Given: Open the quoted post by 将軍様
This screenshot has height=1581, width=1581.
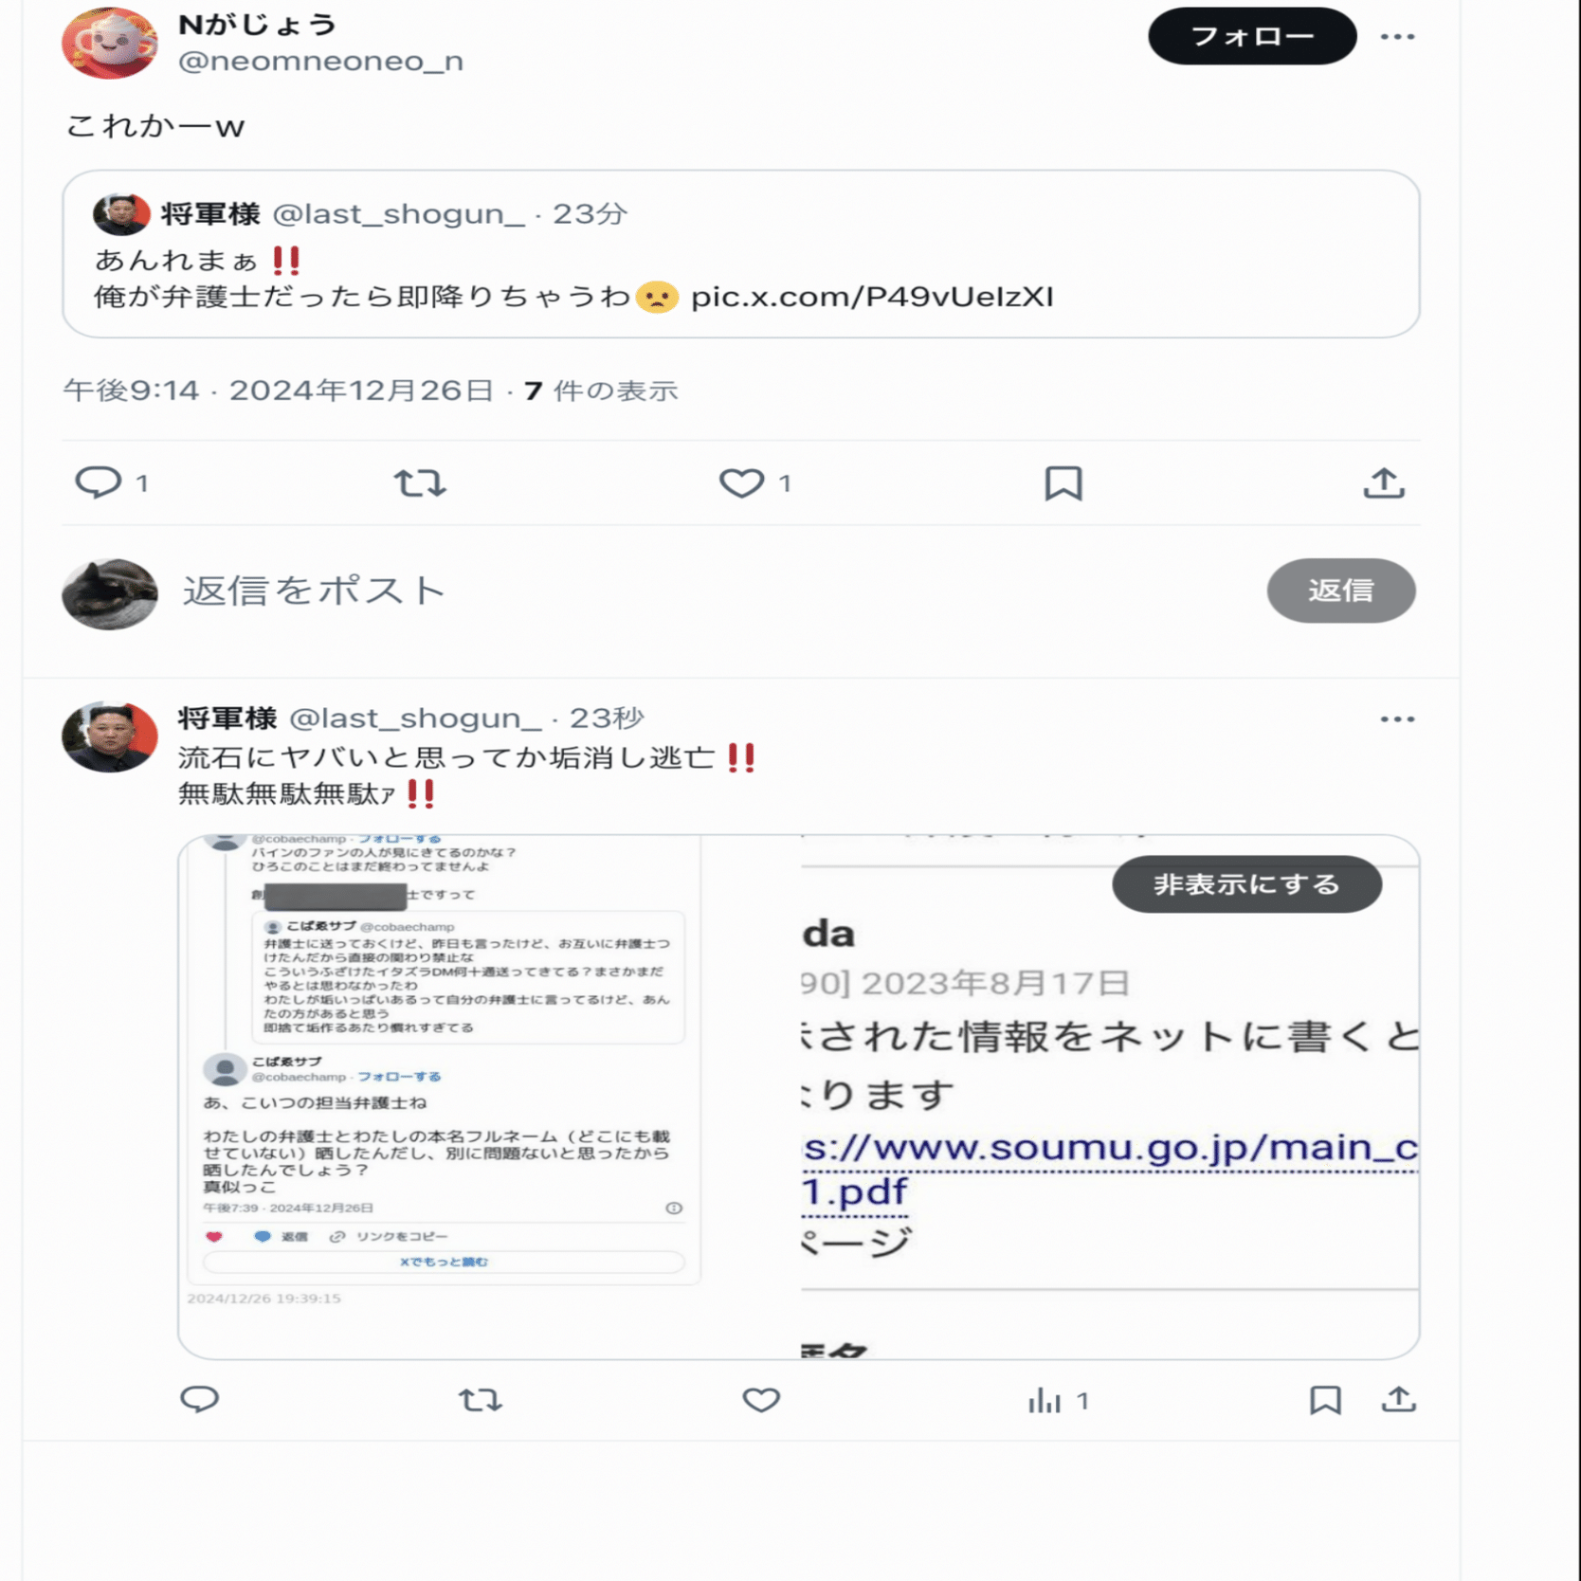Looking at the screenshot, I should [x=741, y=253].
